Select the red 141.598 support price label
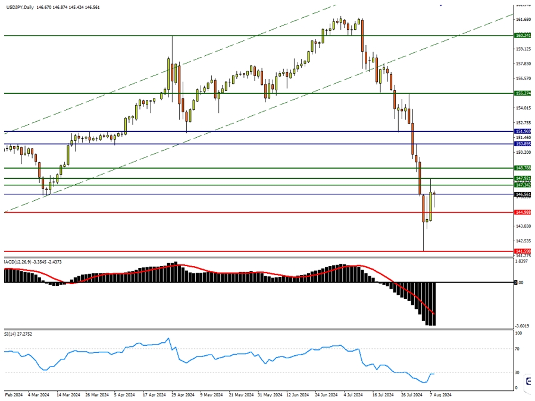 pyautogui.click(x=523, y=251)
